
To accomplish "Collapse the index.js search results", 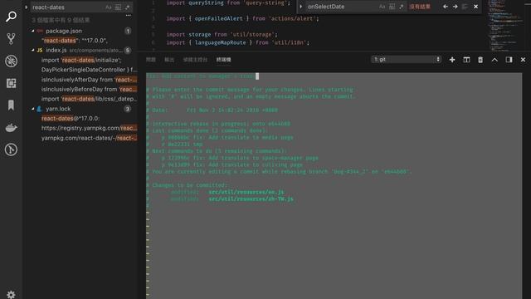I will coord(33,50).
